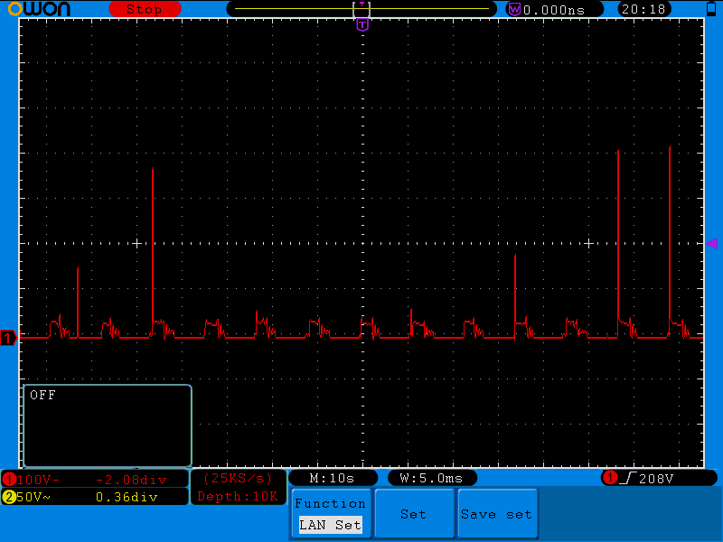Click the 25KS/s sample rate readout
This screenshot has height=542, width=723.
click(x=238, y=479)
